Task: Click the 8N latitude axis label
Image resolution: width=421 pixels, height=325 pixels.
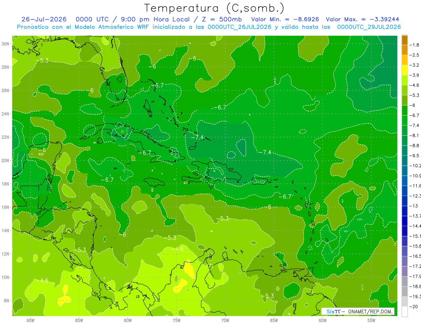Action: click(7, 300)
